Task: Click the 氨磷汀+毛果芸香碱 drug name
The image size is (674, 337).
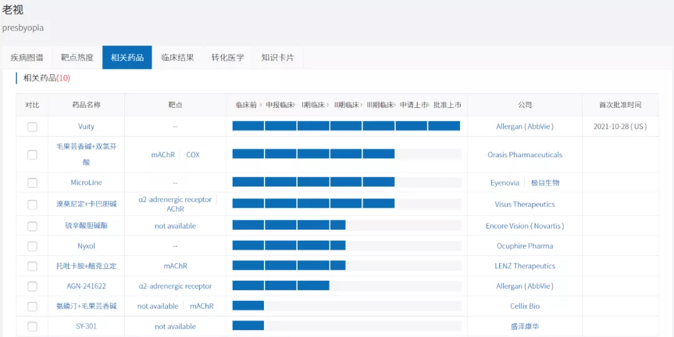Action: 86,306
